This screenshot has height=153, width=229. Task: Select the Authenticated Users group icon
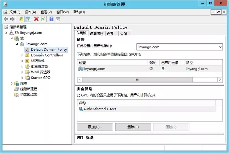(80, 109)
